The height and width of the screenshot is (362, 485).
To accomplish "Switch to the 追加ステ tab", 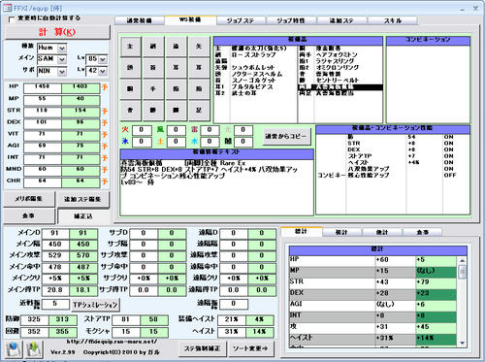I will pos(341,20).
